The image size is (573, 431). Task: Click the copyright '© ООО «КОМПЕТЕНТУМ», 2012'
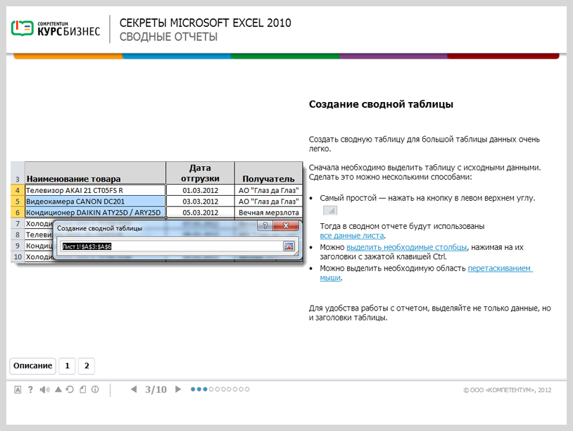tap(508, 390)
